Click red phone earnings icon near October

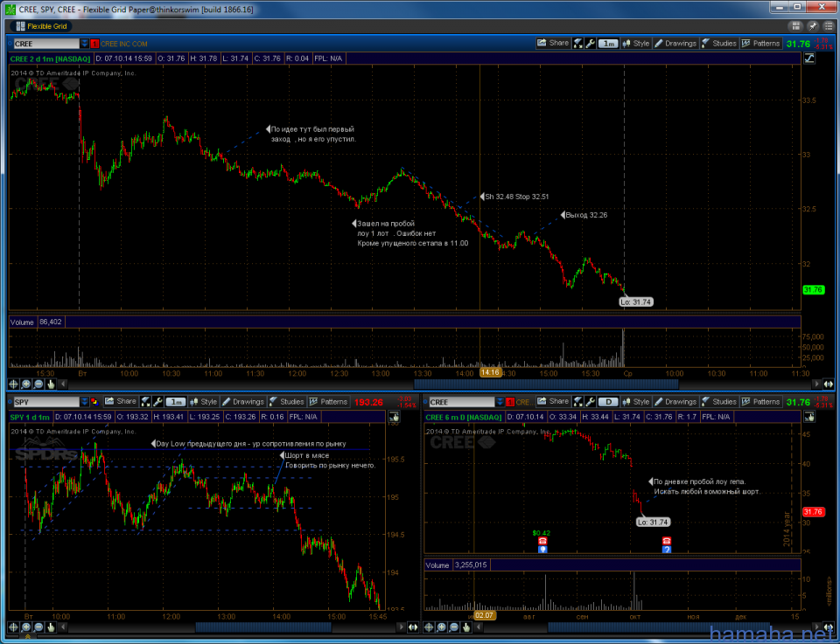[667, 541]
